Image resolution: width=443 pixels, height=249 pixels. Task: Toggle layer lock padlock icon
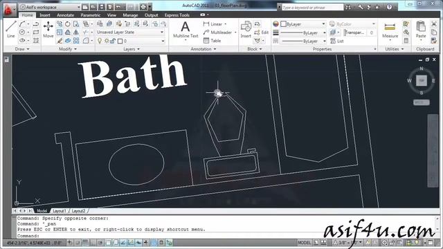[113, 41]
